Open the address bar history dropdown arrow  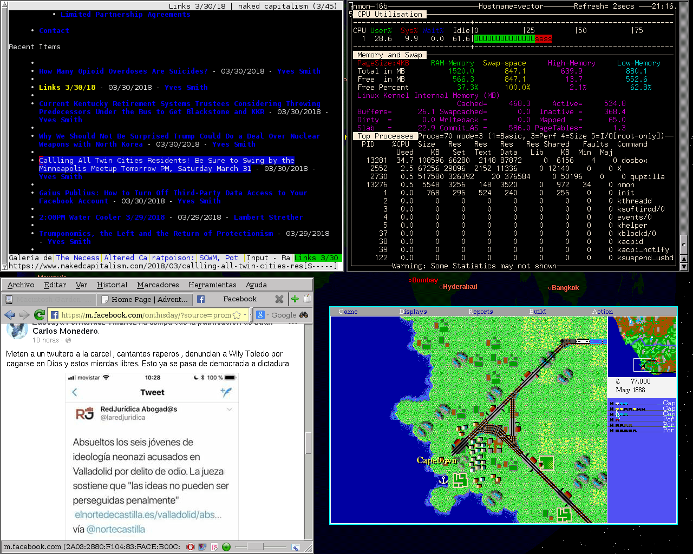click(x=245, y=315)
